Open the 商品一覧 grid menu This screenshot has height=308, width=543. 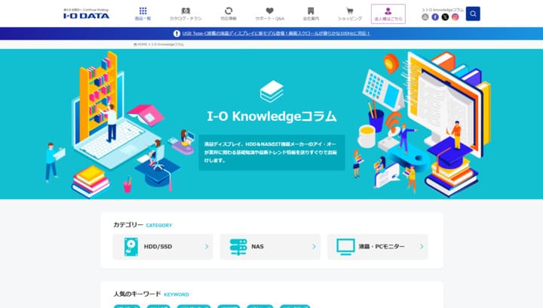[x=143, y=14]
